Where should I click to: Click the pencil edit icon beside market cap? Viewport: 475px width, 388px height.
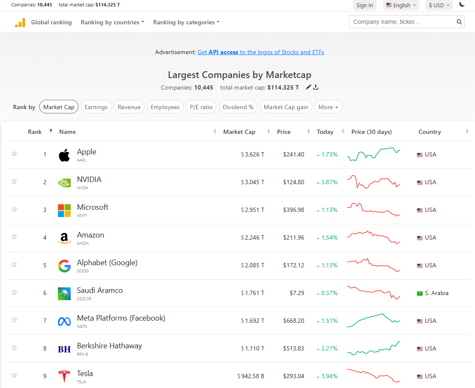pos(308,87)
